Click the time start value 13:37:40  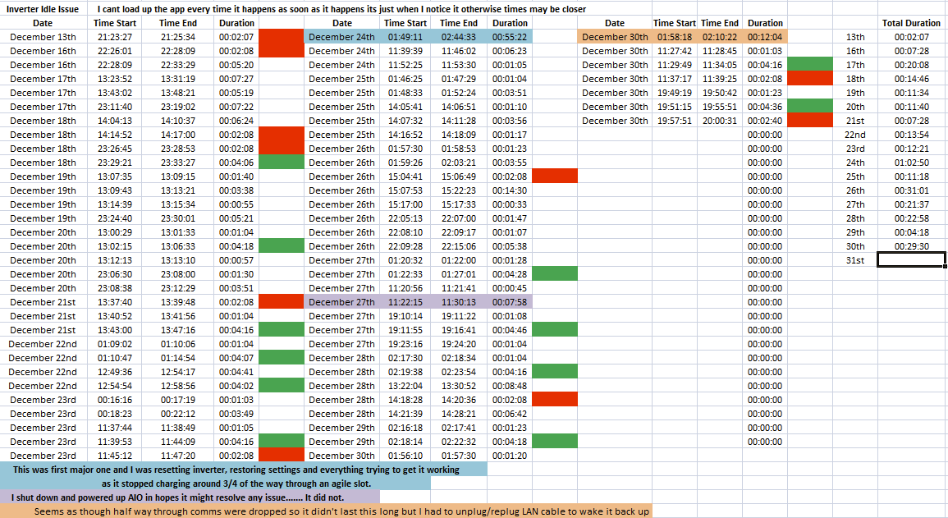[115, 302]
